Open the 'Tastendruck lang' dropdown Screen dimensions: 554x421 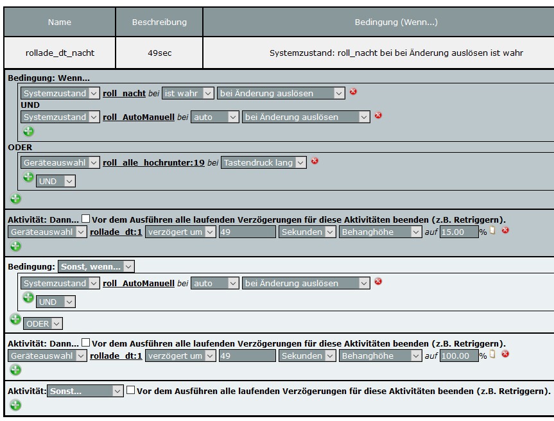[x=264, y=162]
